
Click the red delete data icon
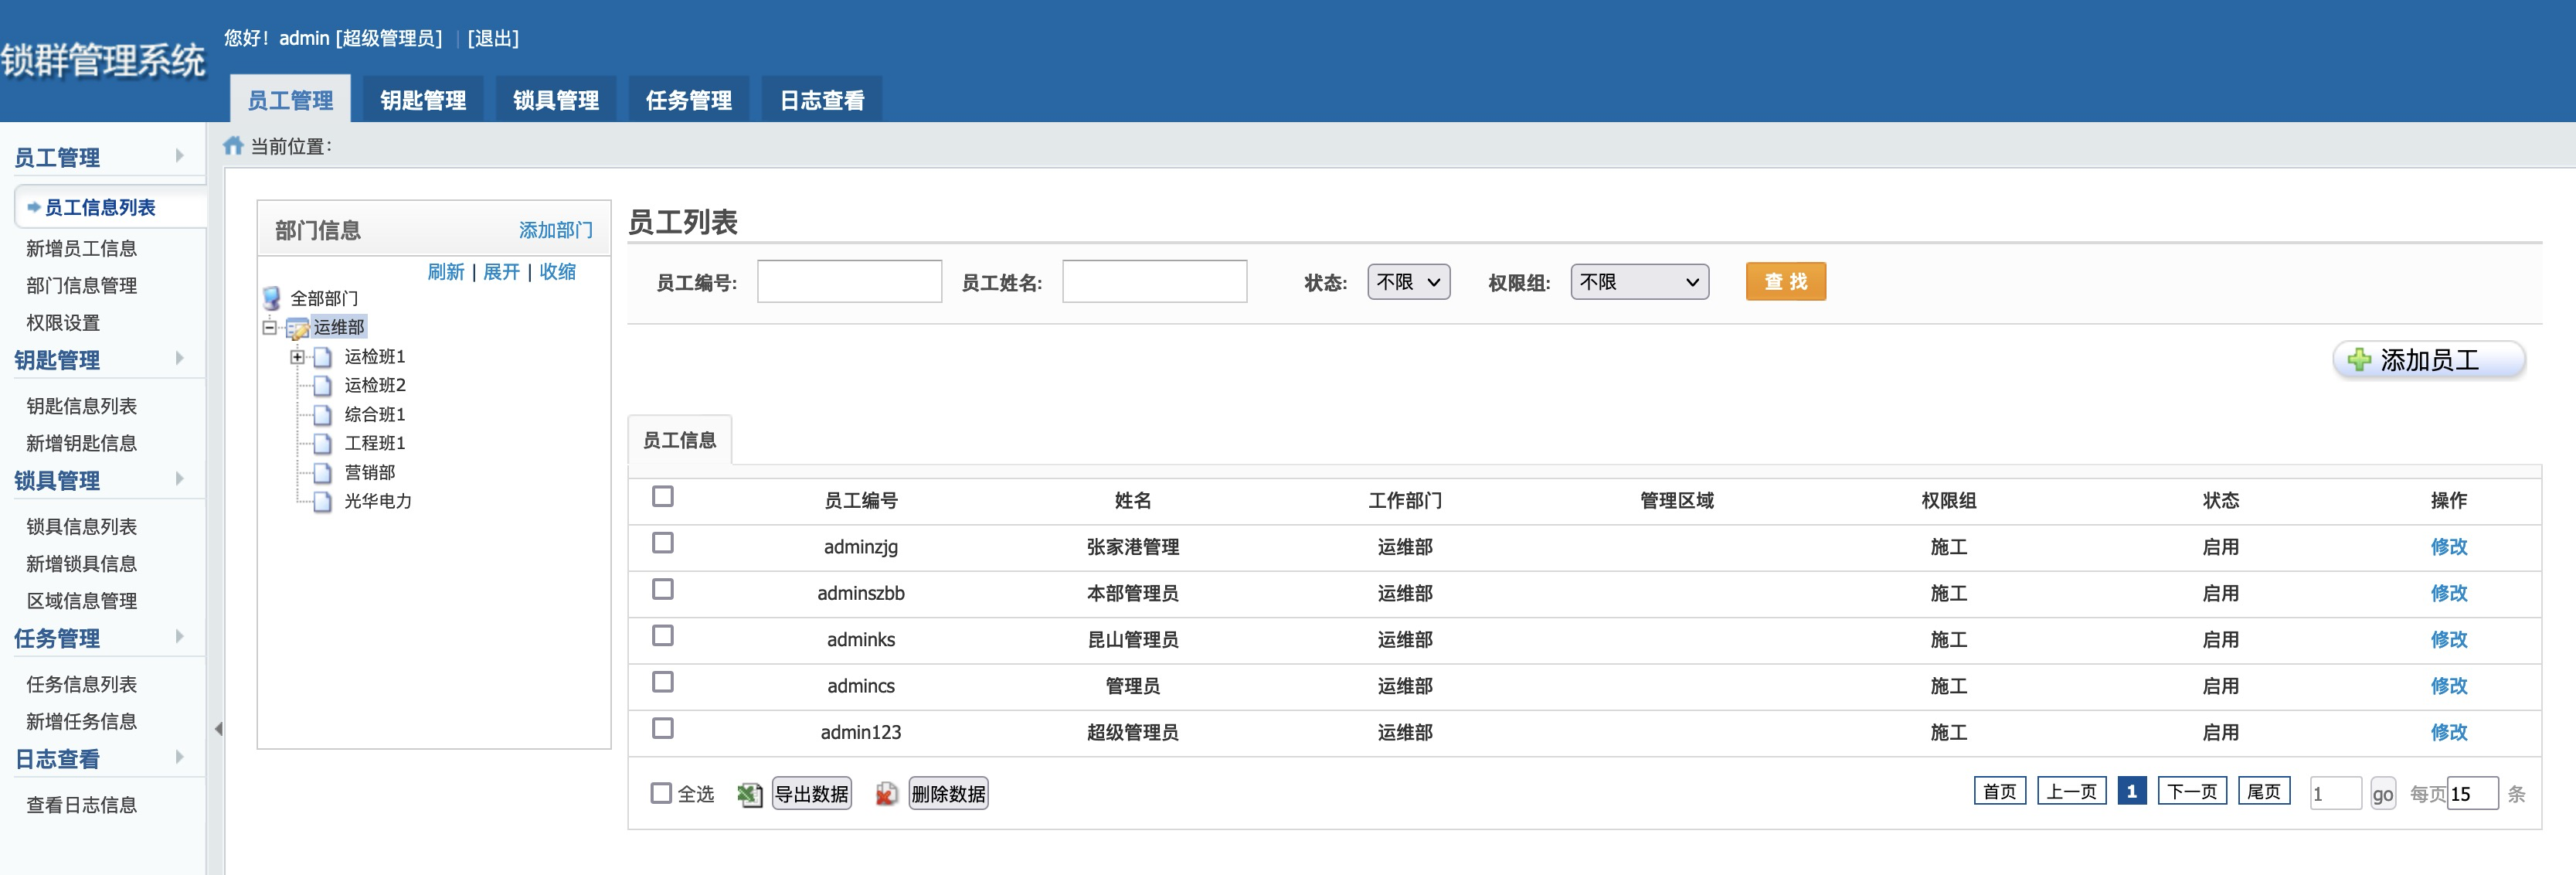click(x=886, y=794)
